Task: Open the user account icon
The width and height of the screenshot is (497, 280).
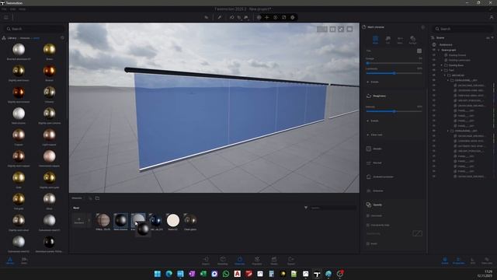Action: pyautogui.click(x=492, y=17)
